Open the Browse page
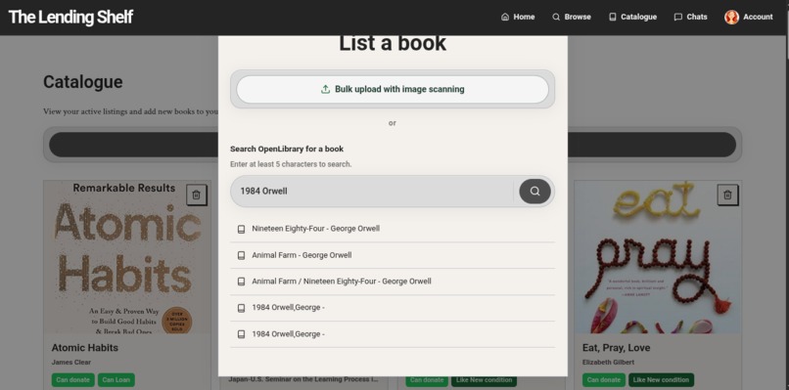The height and width of the screenshot is (390, 789). click(x=572, y=17)
